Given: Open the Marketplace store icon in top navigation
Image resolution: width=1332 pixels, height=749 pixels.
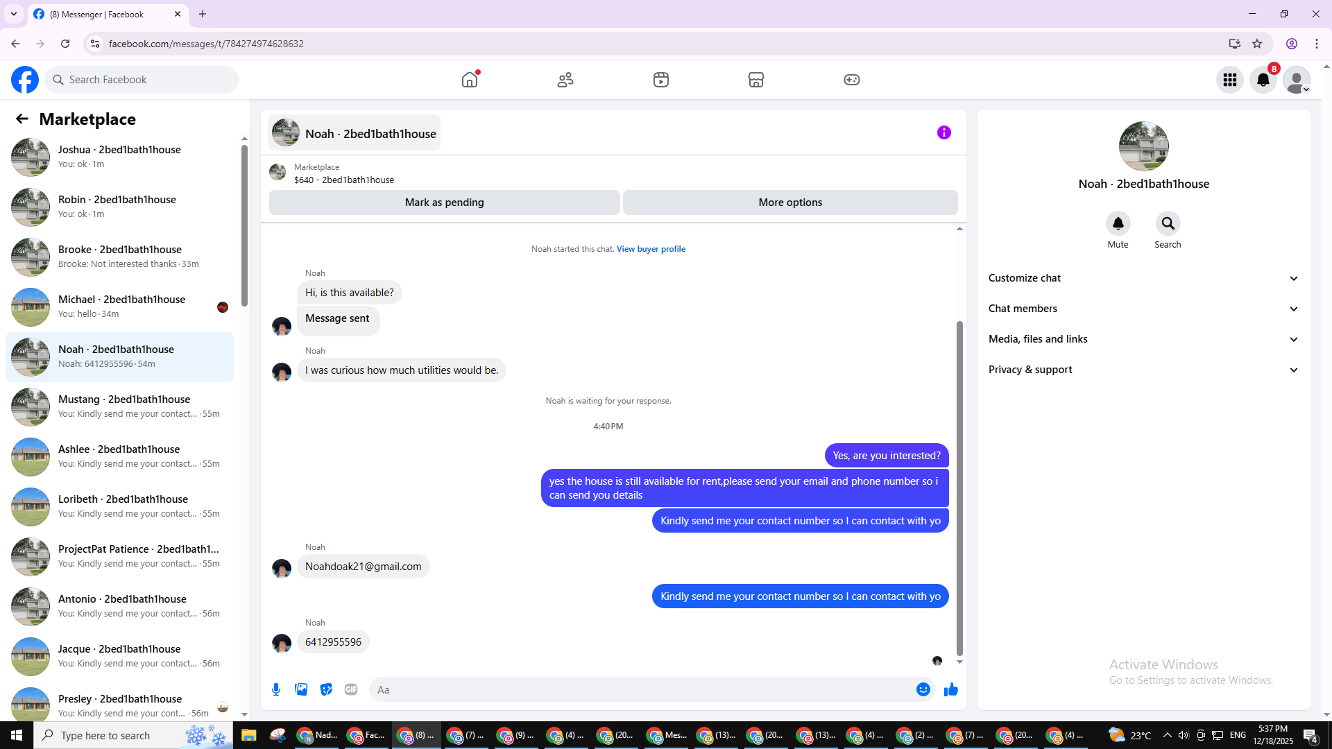Looking at the screenshot, I should tap(756, 80).
